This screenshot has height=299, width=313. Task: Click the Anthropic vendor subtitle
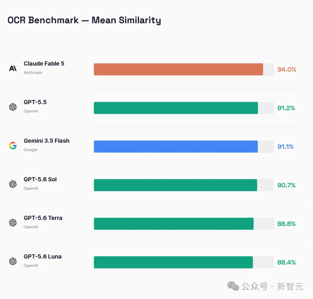(33, 73)
